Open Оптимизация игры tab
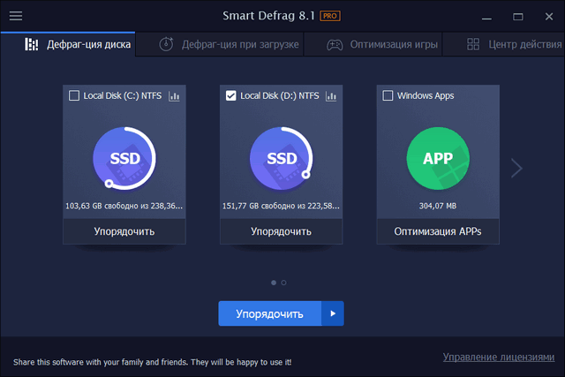Viewport: 565px width, 377px height. pyautogui.click(x=373, y=44)
